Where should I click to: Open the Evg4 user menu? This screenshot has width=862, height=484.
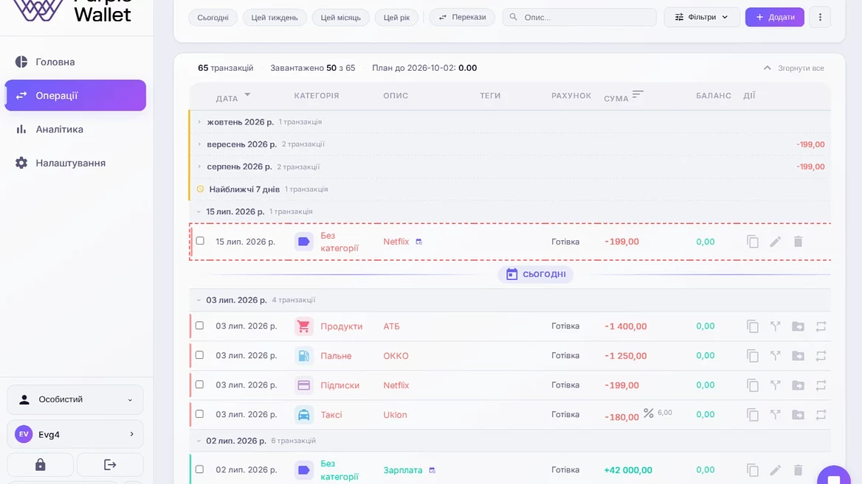click(x=75, y=434)
